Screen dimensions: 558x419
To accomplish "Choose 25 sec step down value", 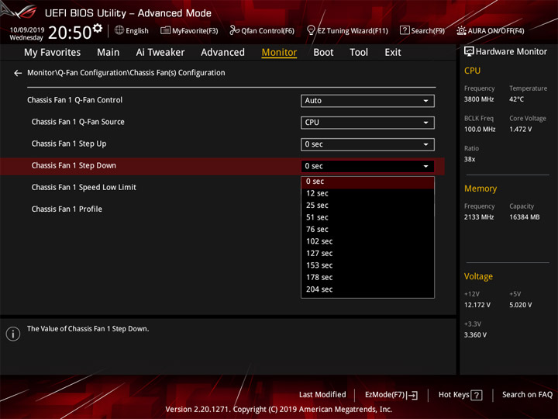I will [x=367, y=206].
